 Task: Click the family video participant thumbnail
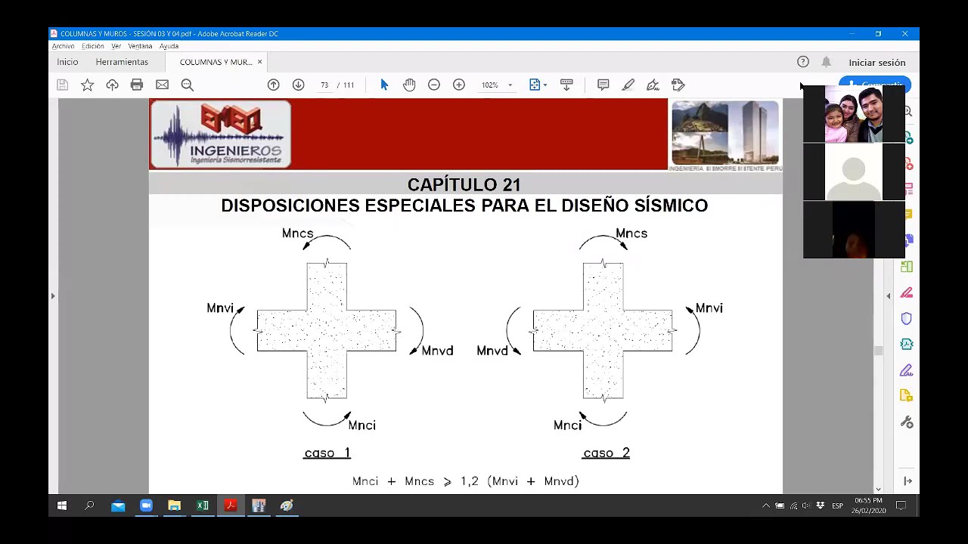tap(854, 114)
